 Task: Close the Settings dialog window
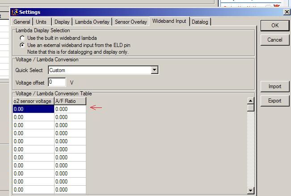click(x=287, y=12)
